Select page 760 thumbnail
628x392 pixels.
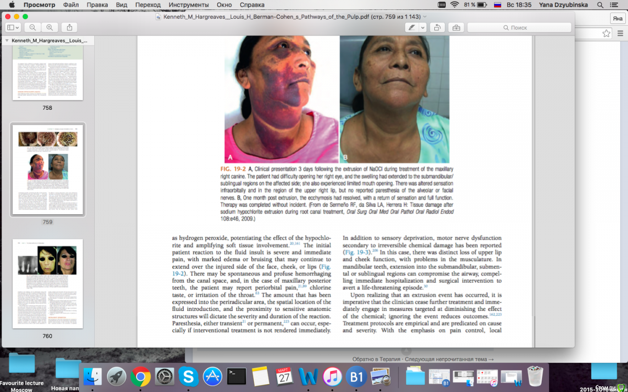(x=47, y=284)
